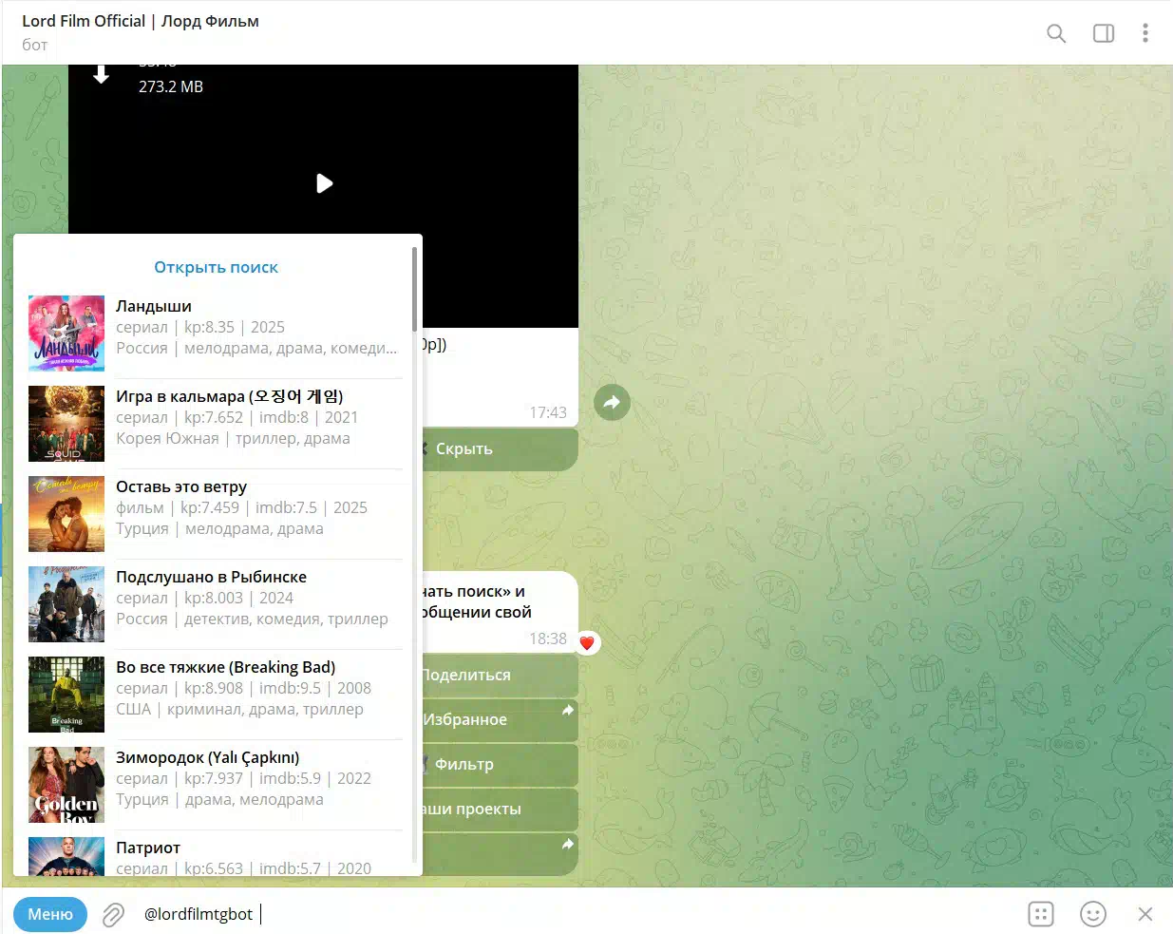Image resolution: width=1173 pixels, height=934 pixels.
Task: Click the Breaking Bad poster thumbnail
Action: point(66,695)
